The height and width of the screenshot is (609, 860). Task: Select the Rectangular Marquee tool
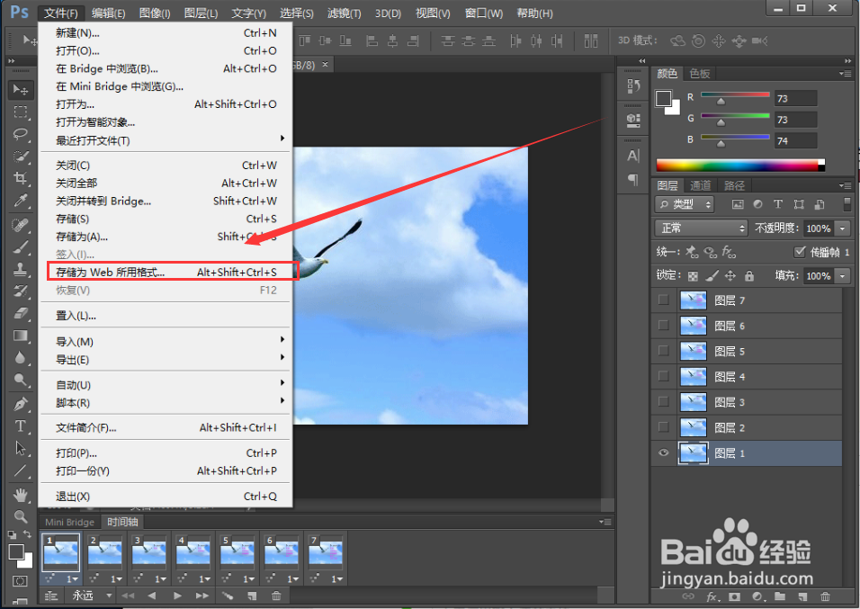pyautogui.click(x=21, y=112)
